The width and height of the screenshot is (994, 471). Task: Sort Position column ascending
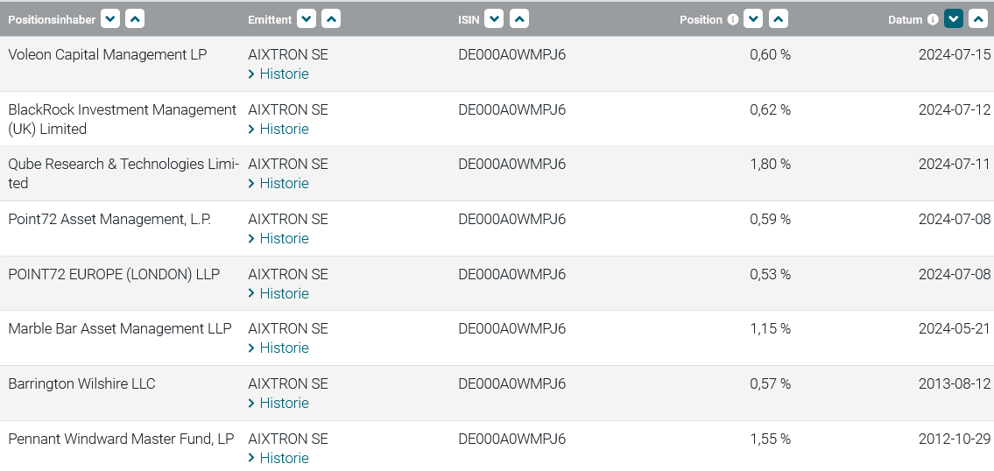click(778, 19)
